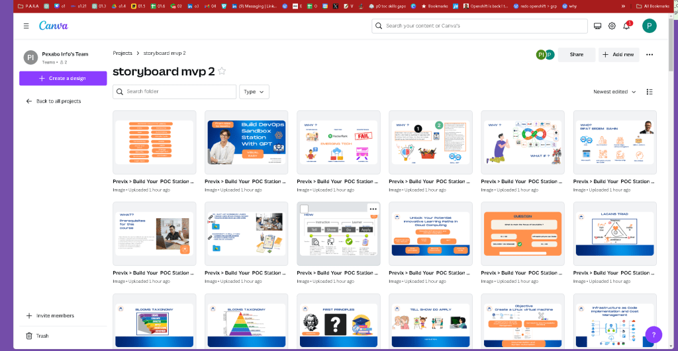Open the Blooms Taxonomy pyramid thumbnail

pos(246,322)
